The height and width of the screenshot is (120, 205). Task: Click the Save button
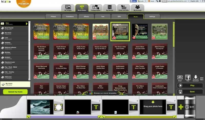[x=190, y=91]
